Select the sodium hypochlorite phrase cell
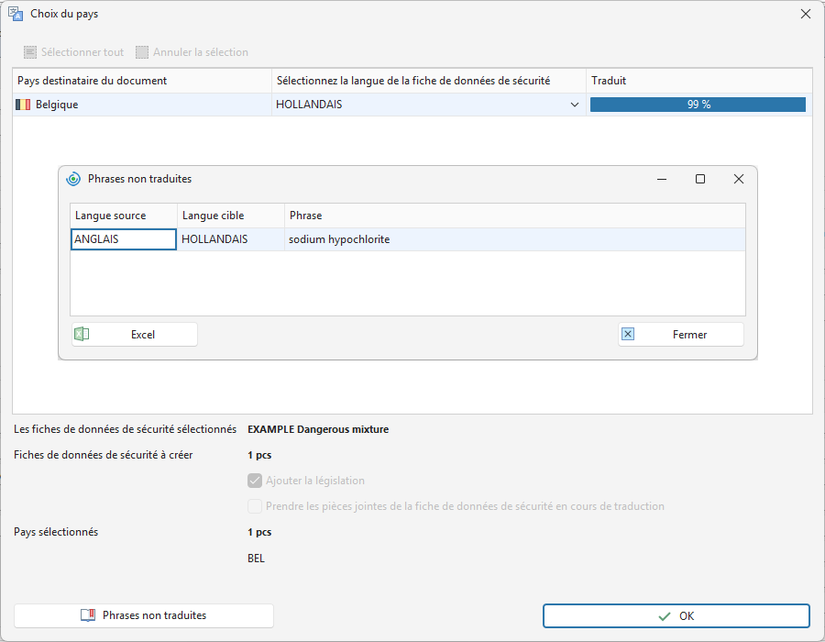 point(514,239)
